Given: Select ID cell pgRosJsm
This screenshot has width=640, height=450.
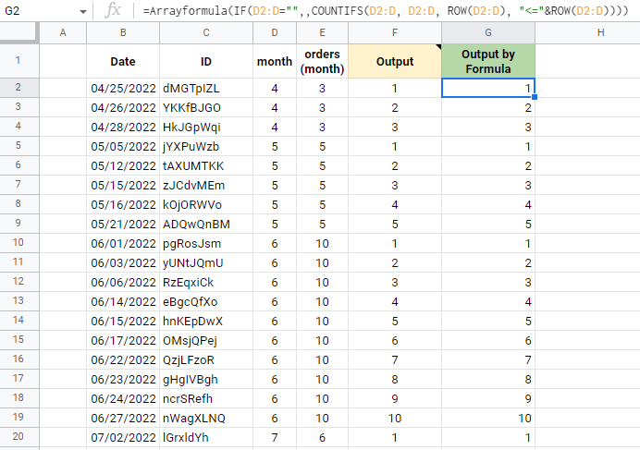Looking at the screenshot, I should [206, 244].
